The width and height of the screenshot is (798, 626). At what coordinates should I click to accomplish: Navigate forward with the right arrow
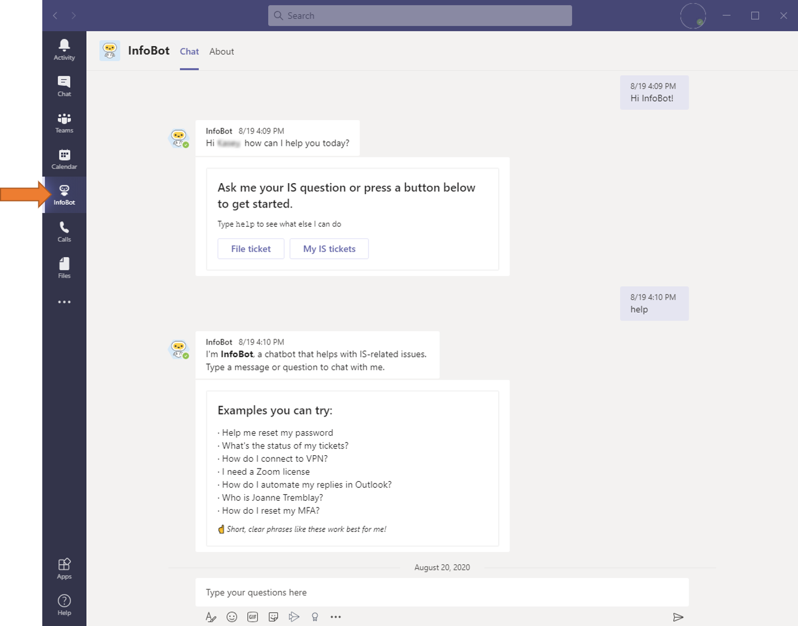coord(73,16)
